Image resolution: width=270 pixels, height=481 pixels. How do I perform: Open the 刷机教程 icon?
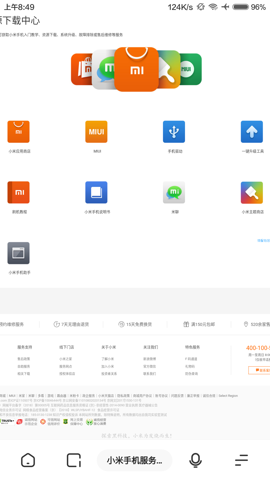(18, 192)
